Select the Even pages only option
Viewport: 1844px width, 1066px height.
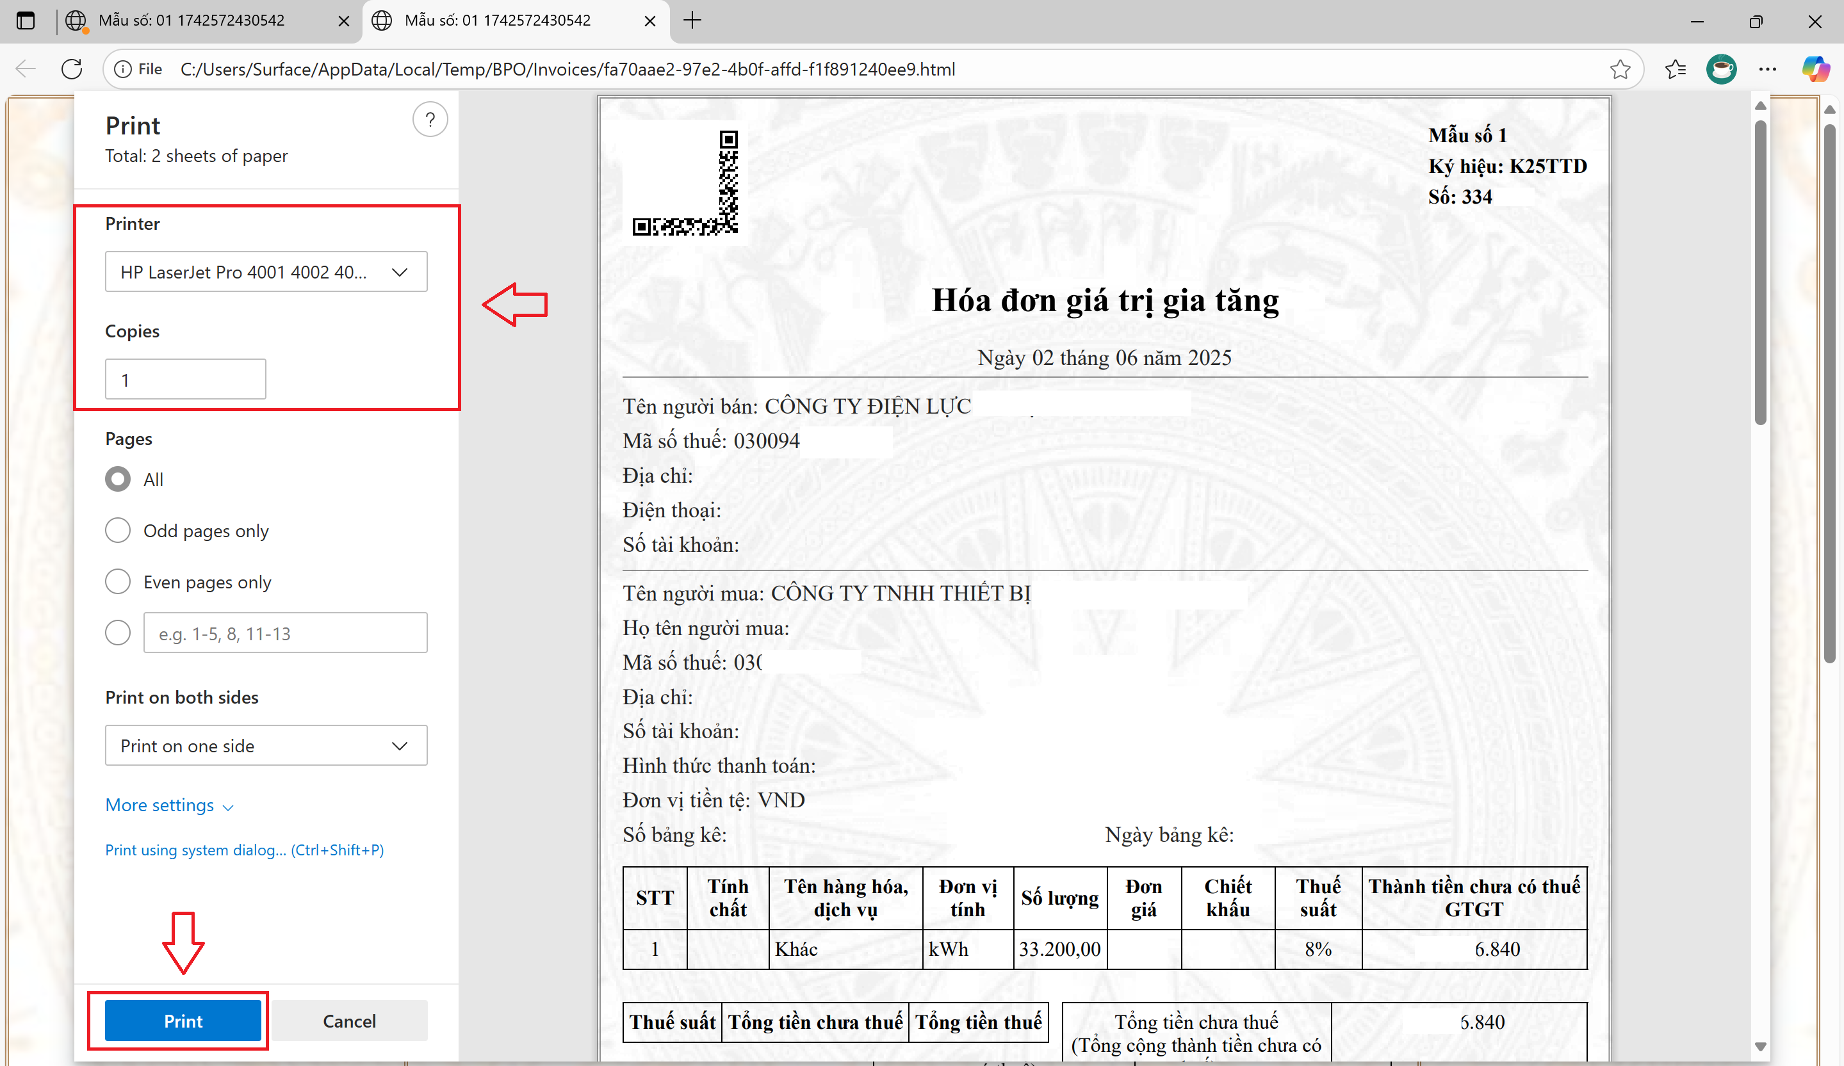coord(118,581)
